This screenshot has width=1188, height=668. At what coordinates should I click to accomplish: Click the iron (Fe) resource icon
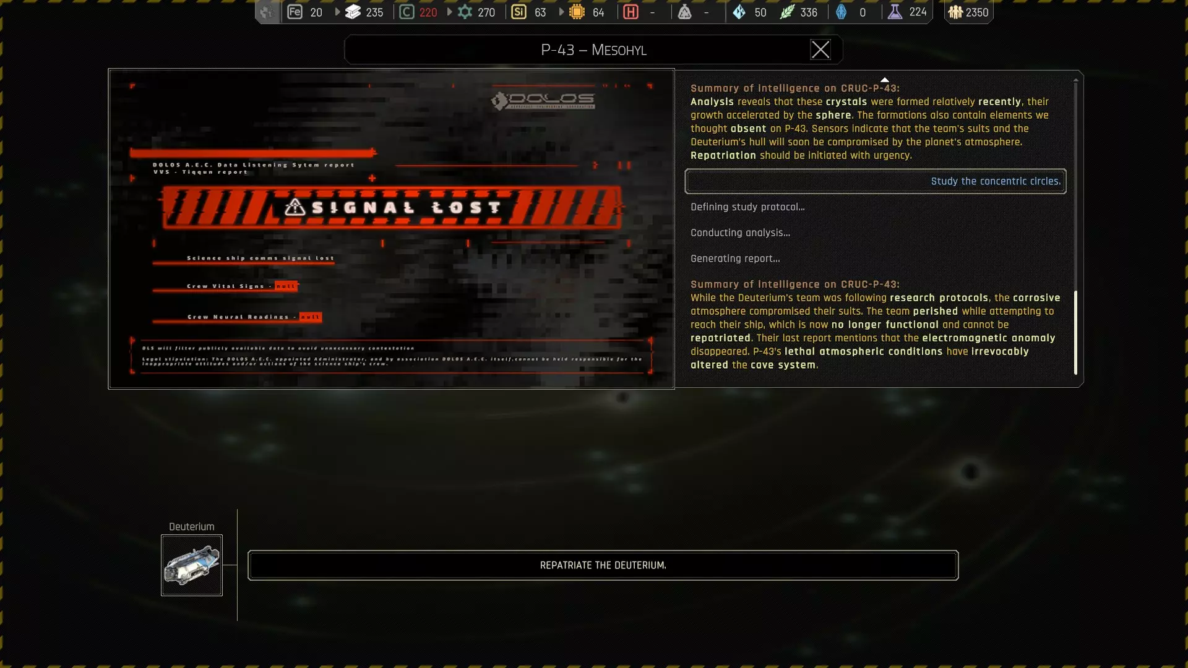tap(295, 12)
